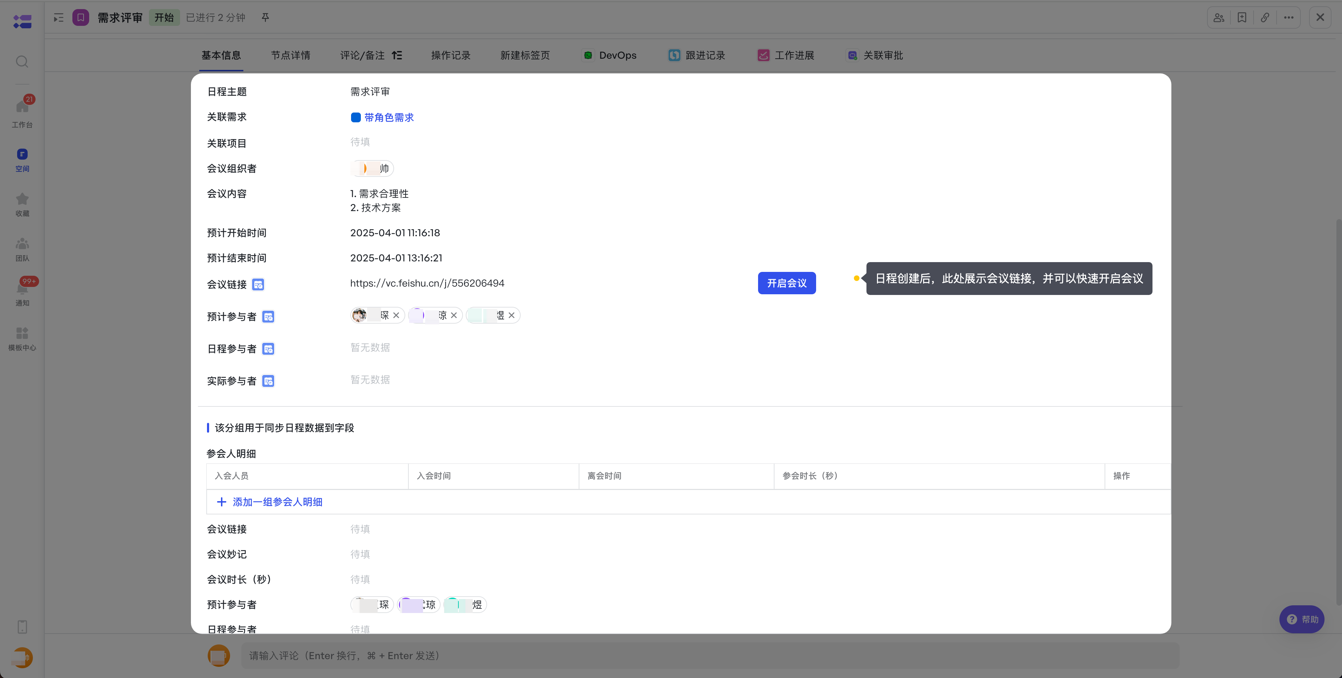
Task: Click the 入会人员 table column header
Action: (307, 476)
